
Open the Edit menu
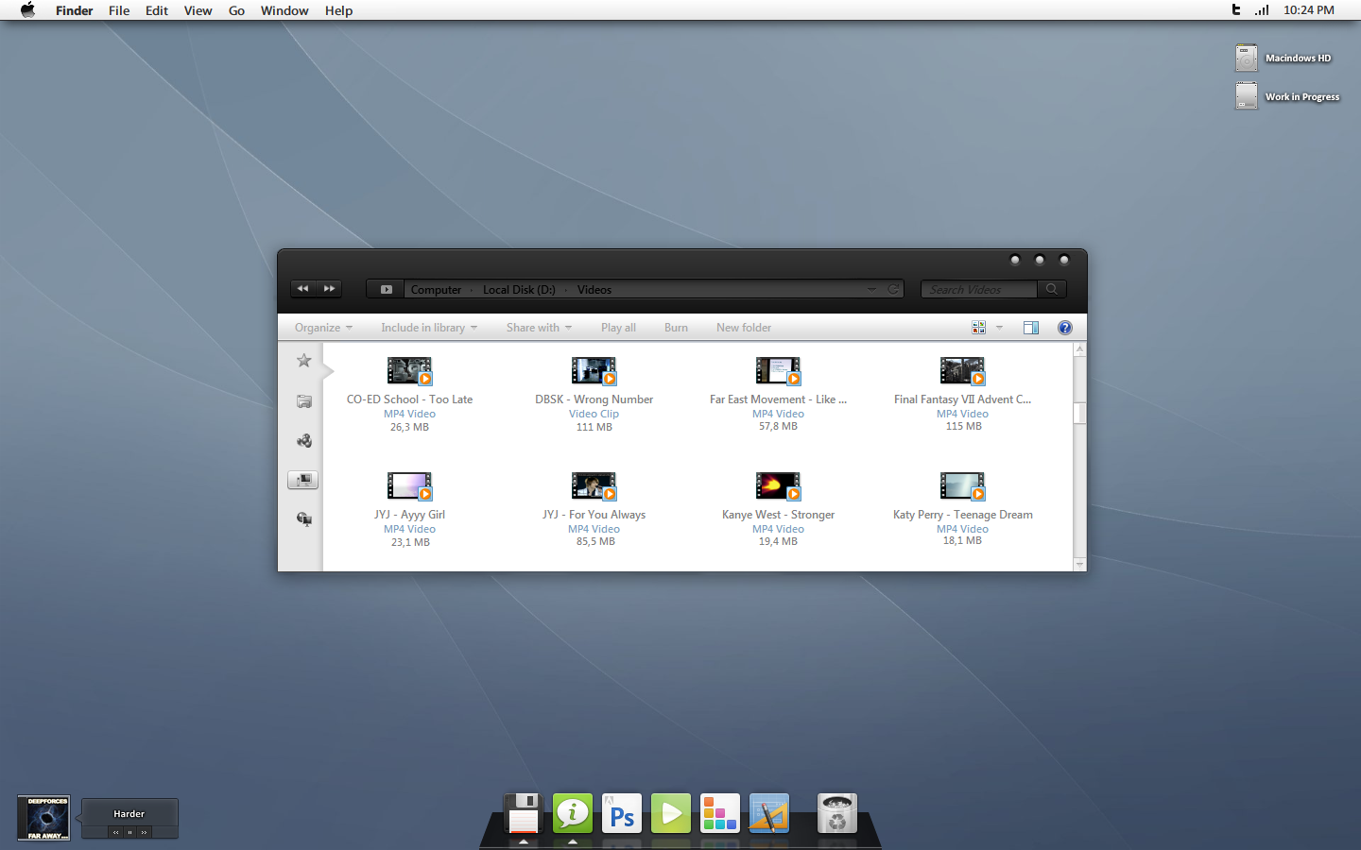point(157,10)
